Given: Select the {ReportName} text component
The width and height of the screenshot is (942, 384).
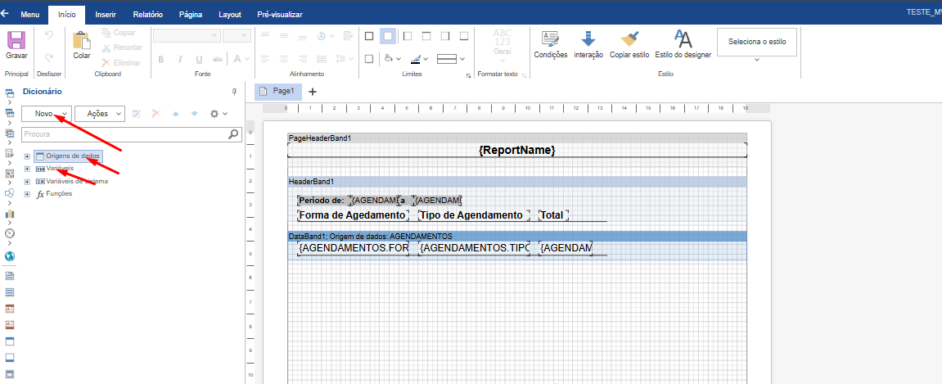Looking at the screenshot, I should pyautogui.click(x=516, y=150).
